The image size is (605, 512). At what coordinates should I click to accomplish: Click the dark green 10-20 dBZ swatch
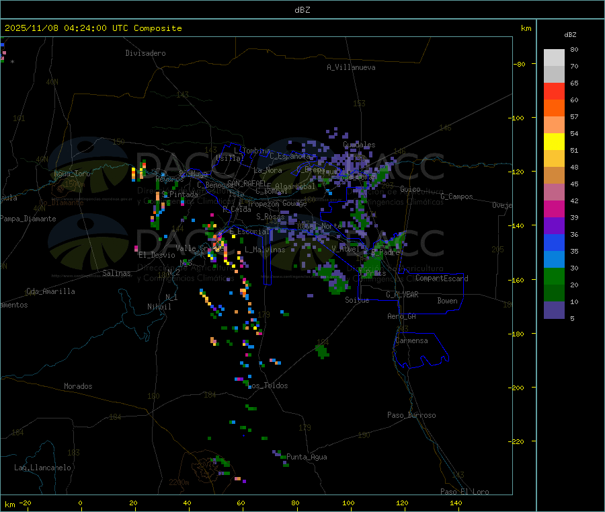click(554, 293)
